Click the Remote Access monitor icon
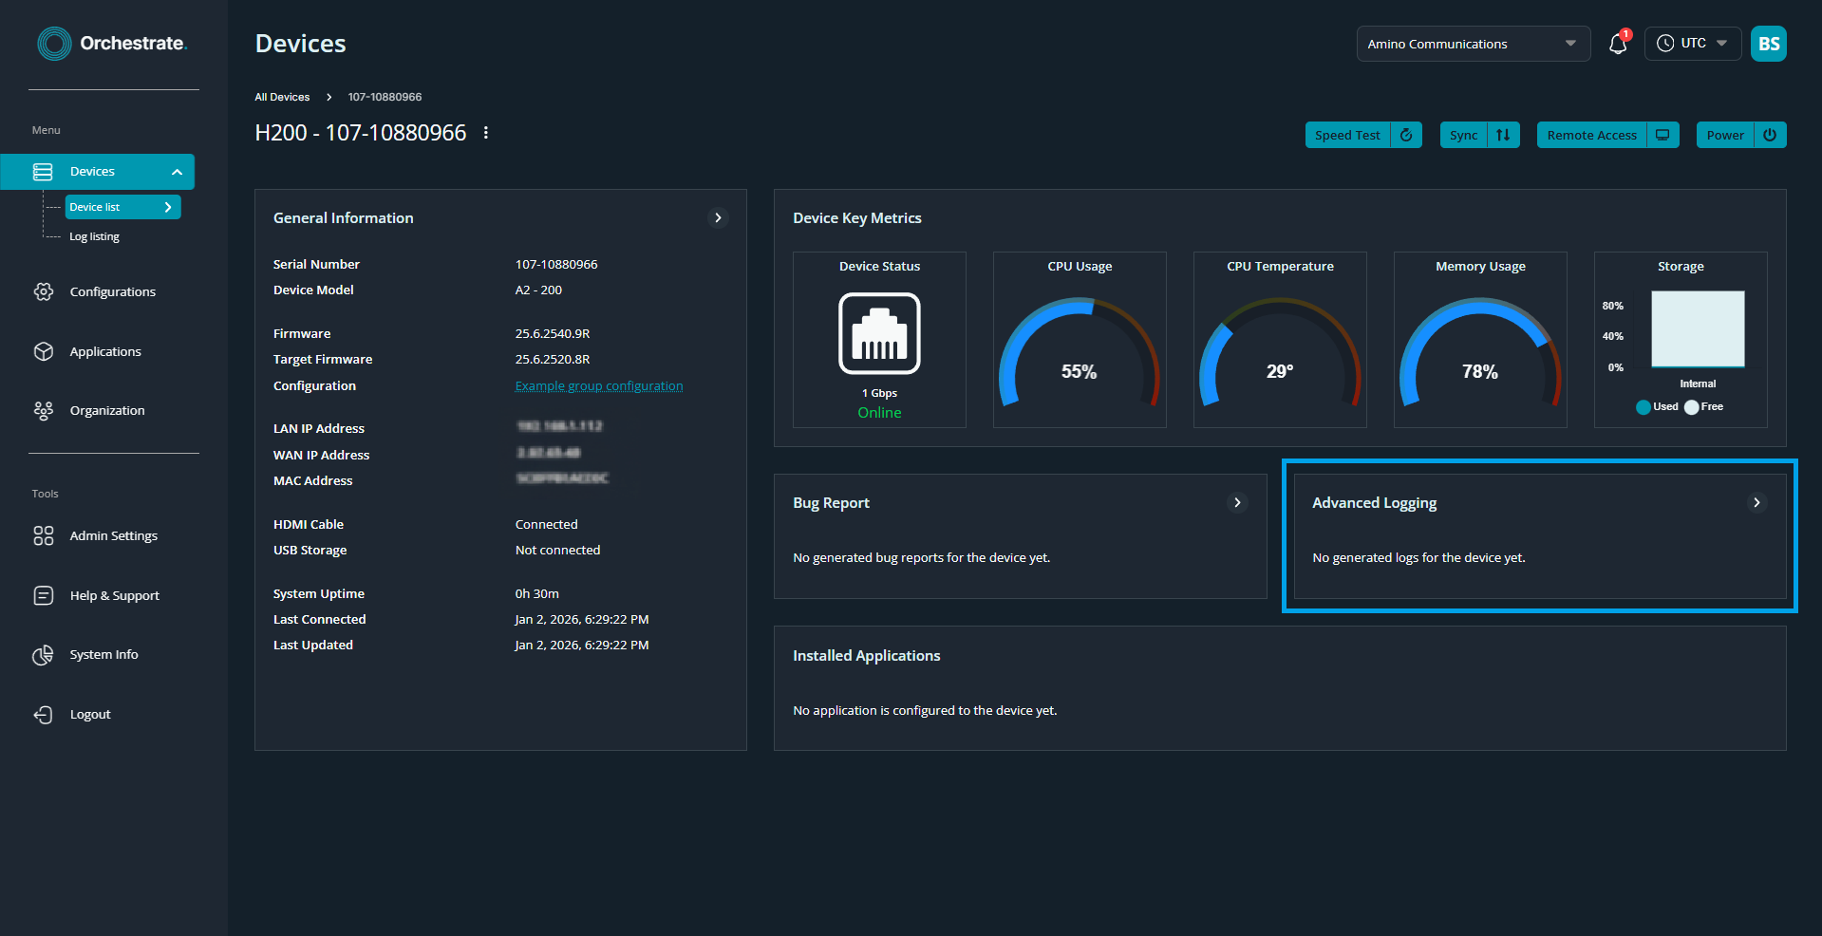Image resolution: width=1822 pixels, height=936 pixels. [x=1662, y=135]
